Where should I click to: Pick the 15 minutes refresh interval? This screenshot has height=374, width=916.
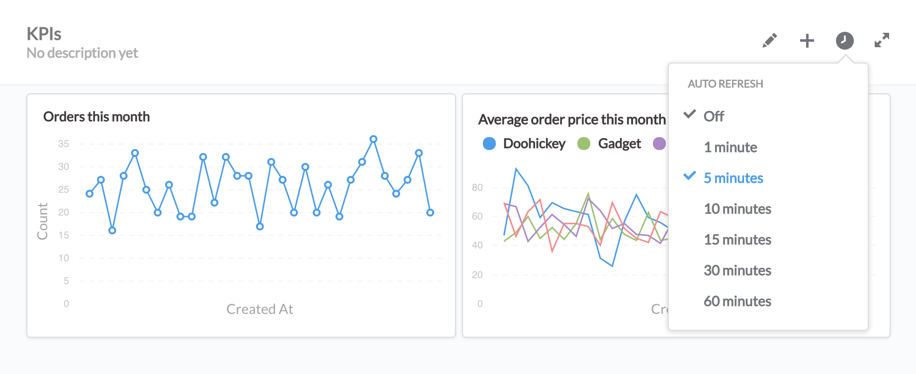pos(737,240)
